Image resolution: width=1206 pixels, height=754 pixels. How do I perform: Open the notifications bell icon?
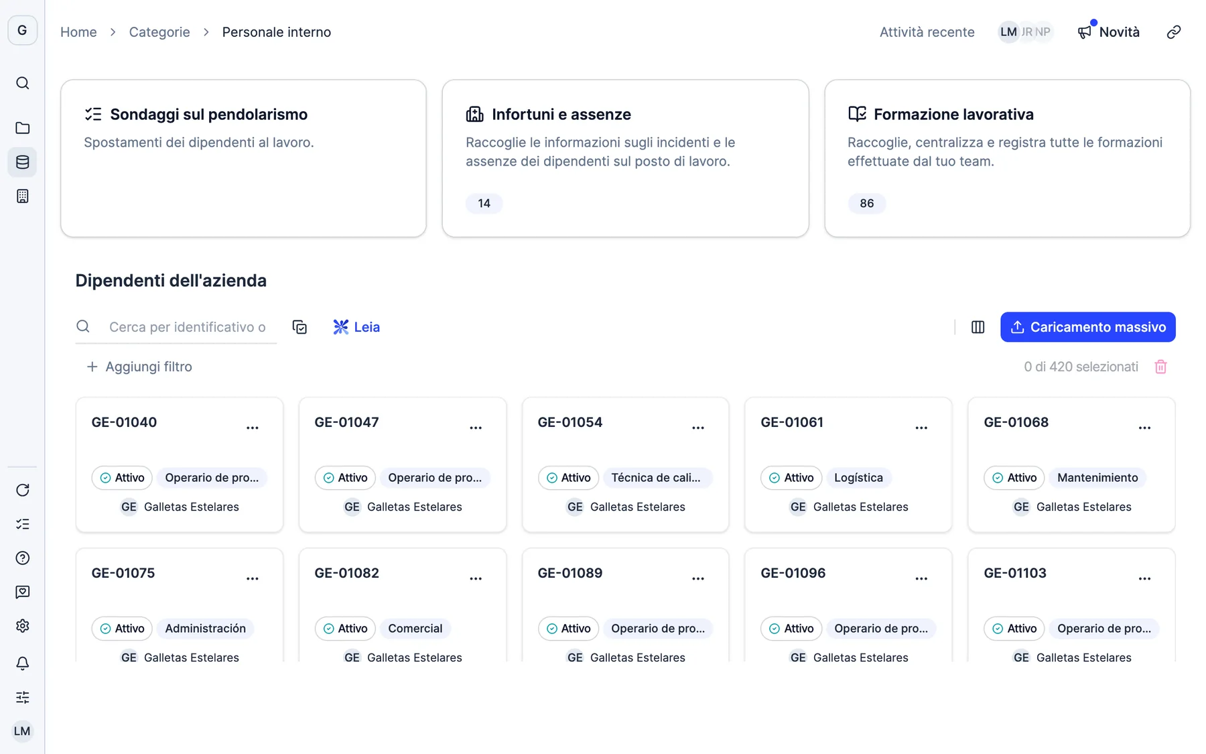coord(22,664)
